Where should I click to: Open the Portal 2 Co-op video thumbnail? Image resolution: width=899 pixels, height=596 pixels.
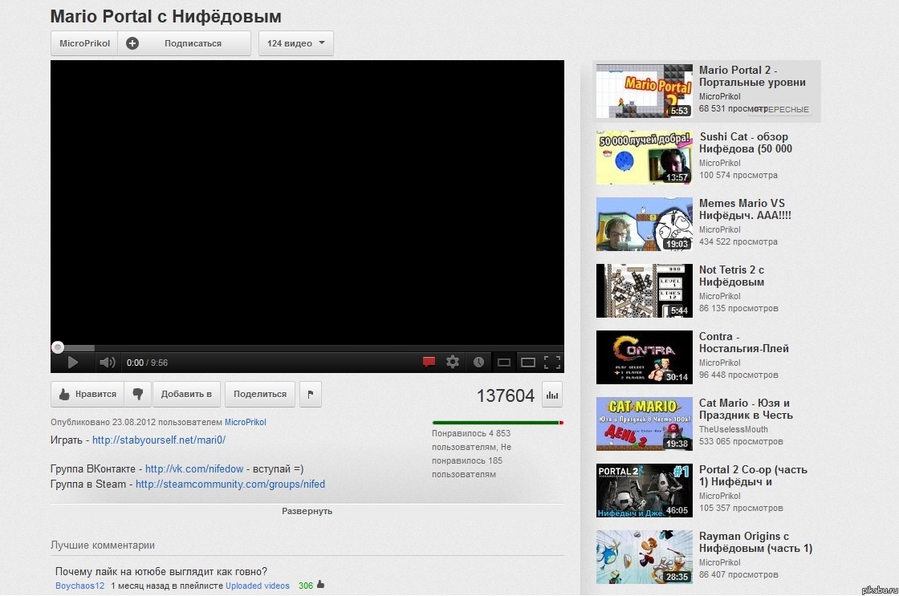645,491
